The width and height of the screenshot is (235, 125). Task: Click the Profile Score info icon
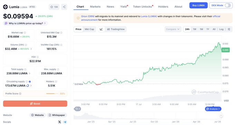(x=20, y=94)
